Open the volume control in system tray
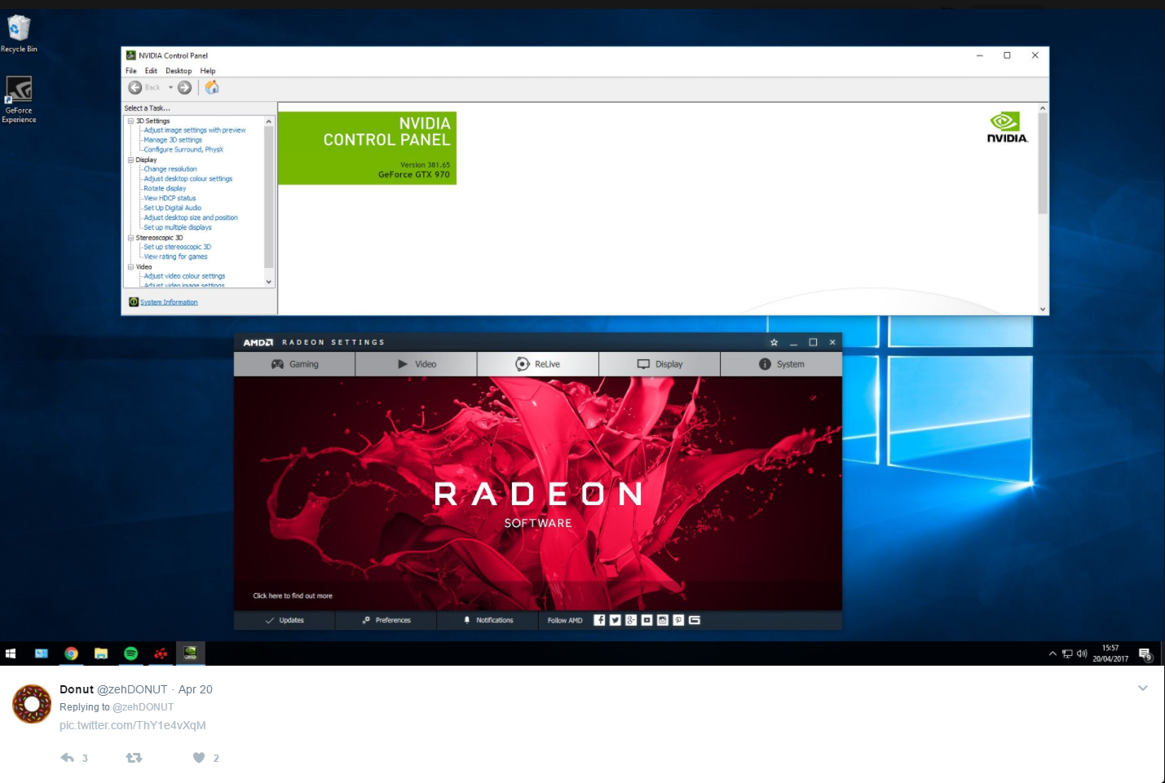Image resolution: width=1165 pixels, height=783 pixels. click(1082, 653)
